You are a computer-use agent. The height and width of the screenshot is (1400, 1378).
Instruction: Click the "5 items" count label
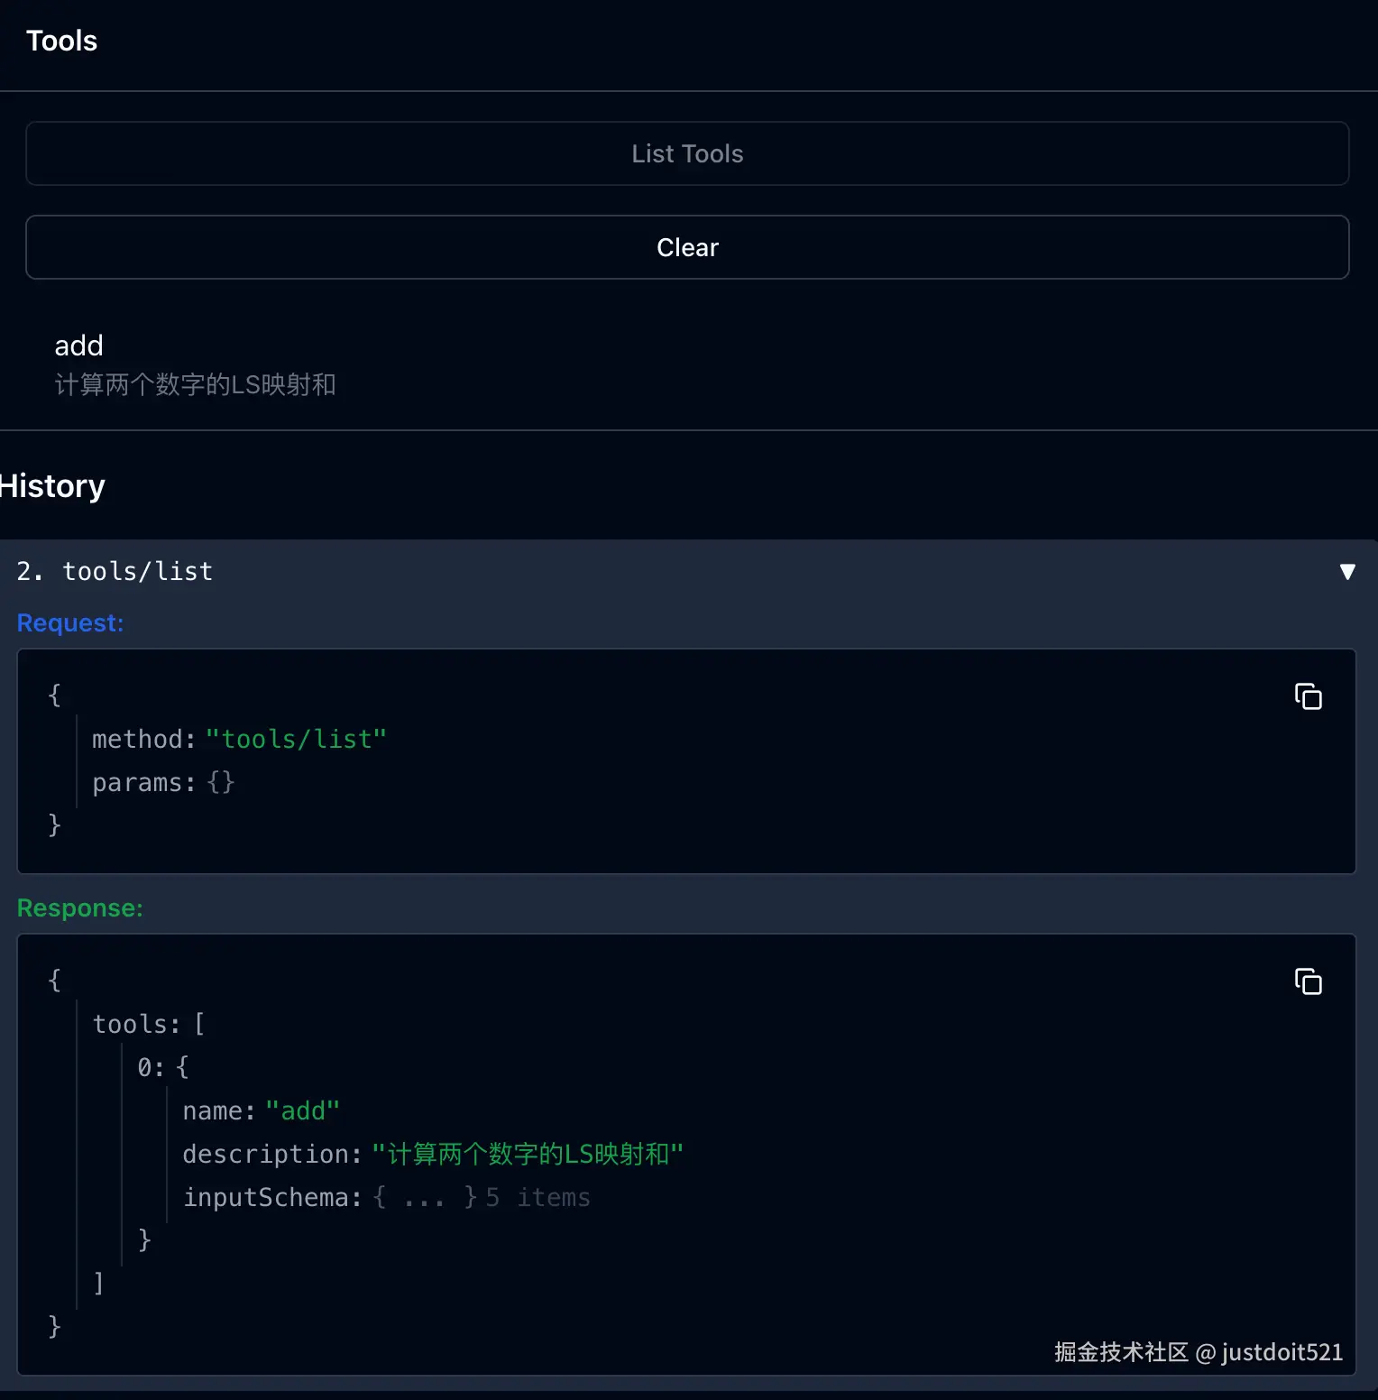[538, 1198]
